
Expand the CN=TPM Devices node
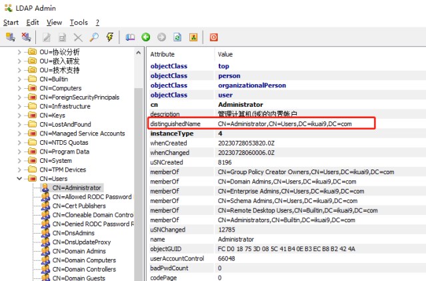pos(19,170)
